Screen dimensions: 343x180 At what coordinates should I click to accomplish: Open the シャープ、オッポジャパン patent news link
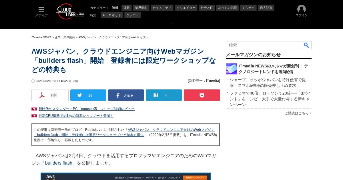[x=268, y=83]
